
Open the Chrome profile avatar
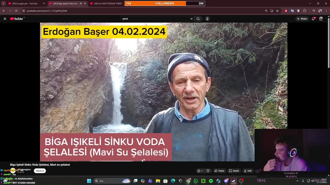[x=320, y=11]
